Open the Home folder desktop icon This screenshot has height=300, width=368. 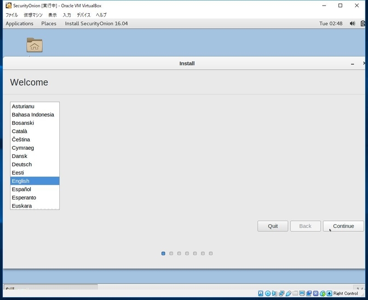[34, 45]
